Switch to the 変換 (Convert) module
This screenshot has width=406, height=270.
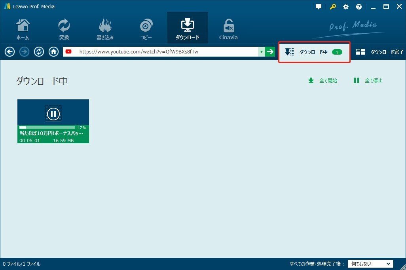click(x=64, y=29)
